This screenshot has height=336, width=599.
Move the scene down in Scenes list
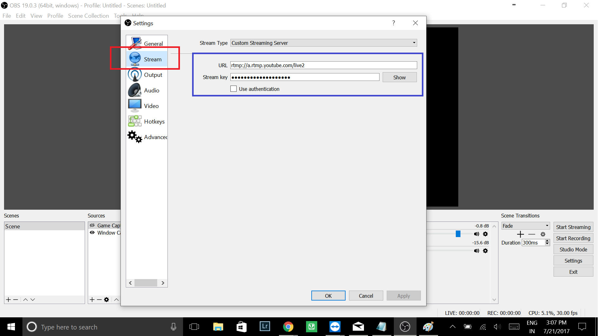click(33, 300)
